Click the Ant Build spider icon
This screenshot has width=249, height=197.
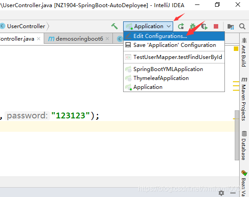(244, 40)
